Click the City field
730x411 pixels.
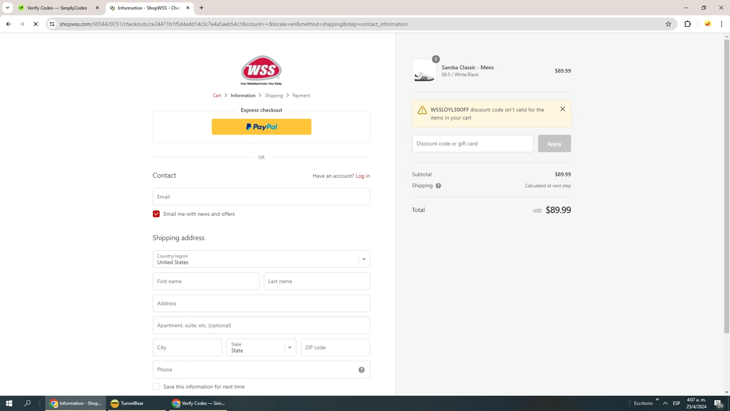[187, 348]
